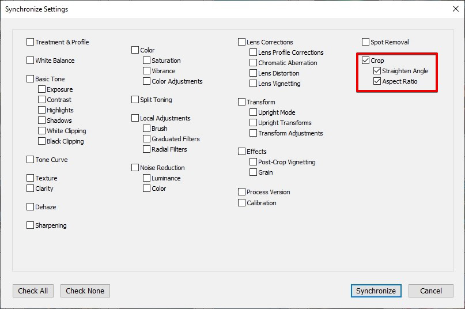Image resolution: width=465 pixels, height=309 pixels.
Task: Enable Lens Profile Corrections checkbox
Action: point(254,52)
